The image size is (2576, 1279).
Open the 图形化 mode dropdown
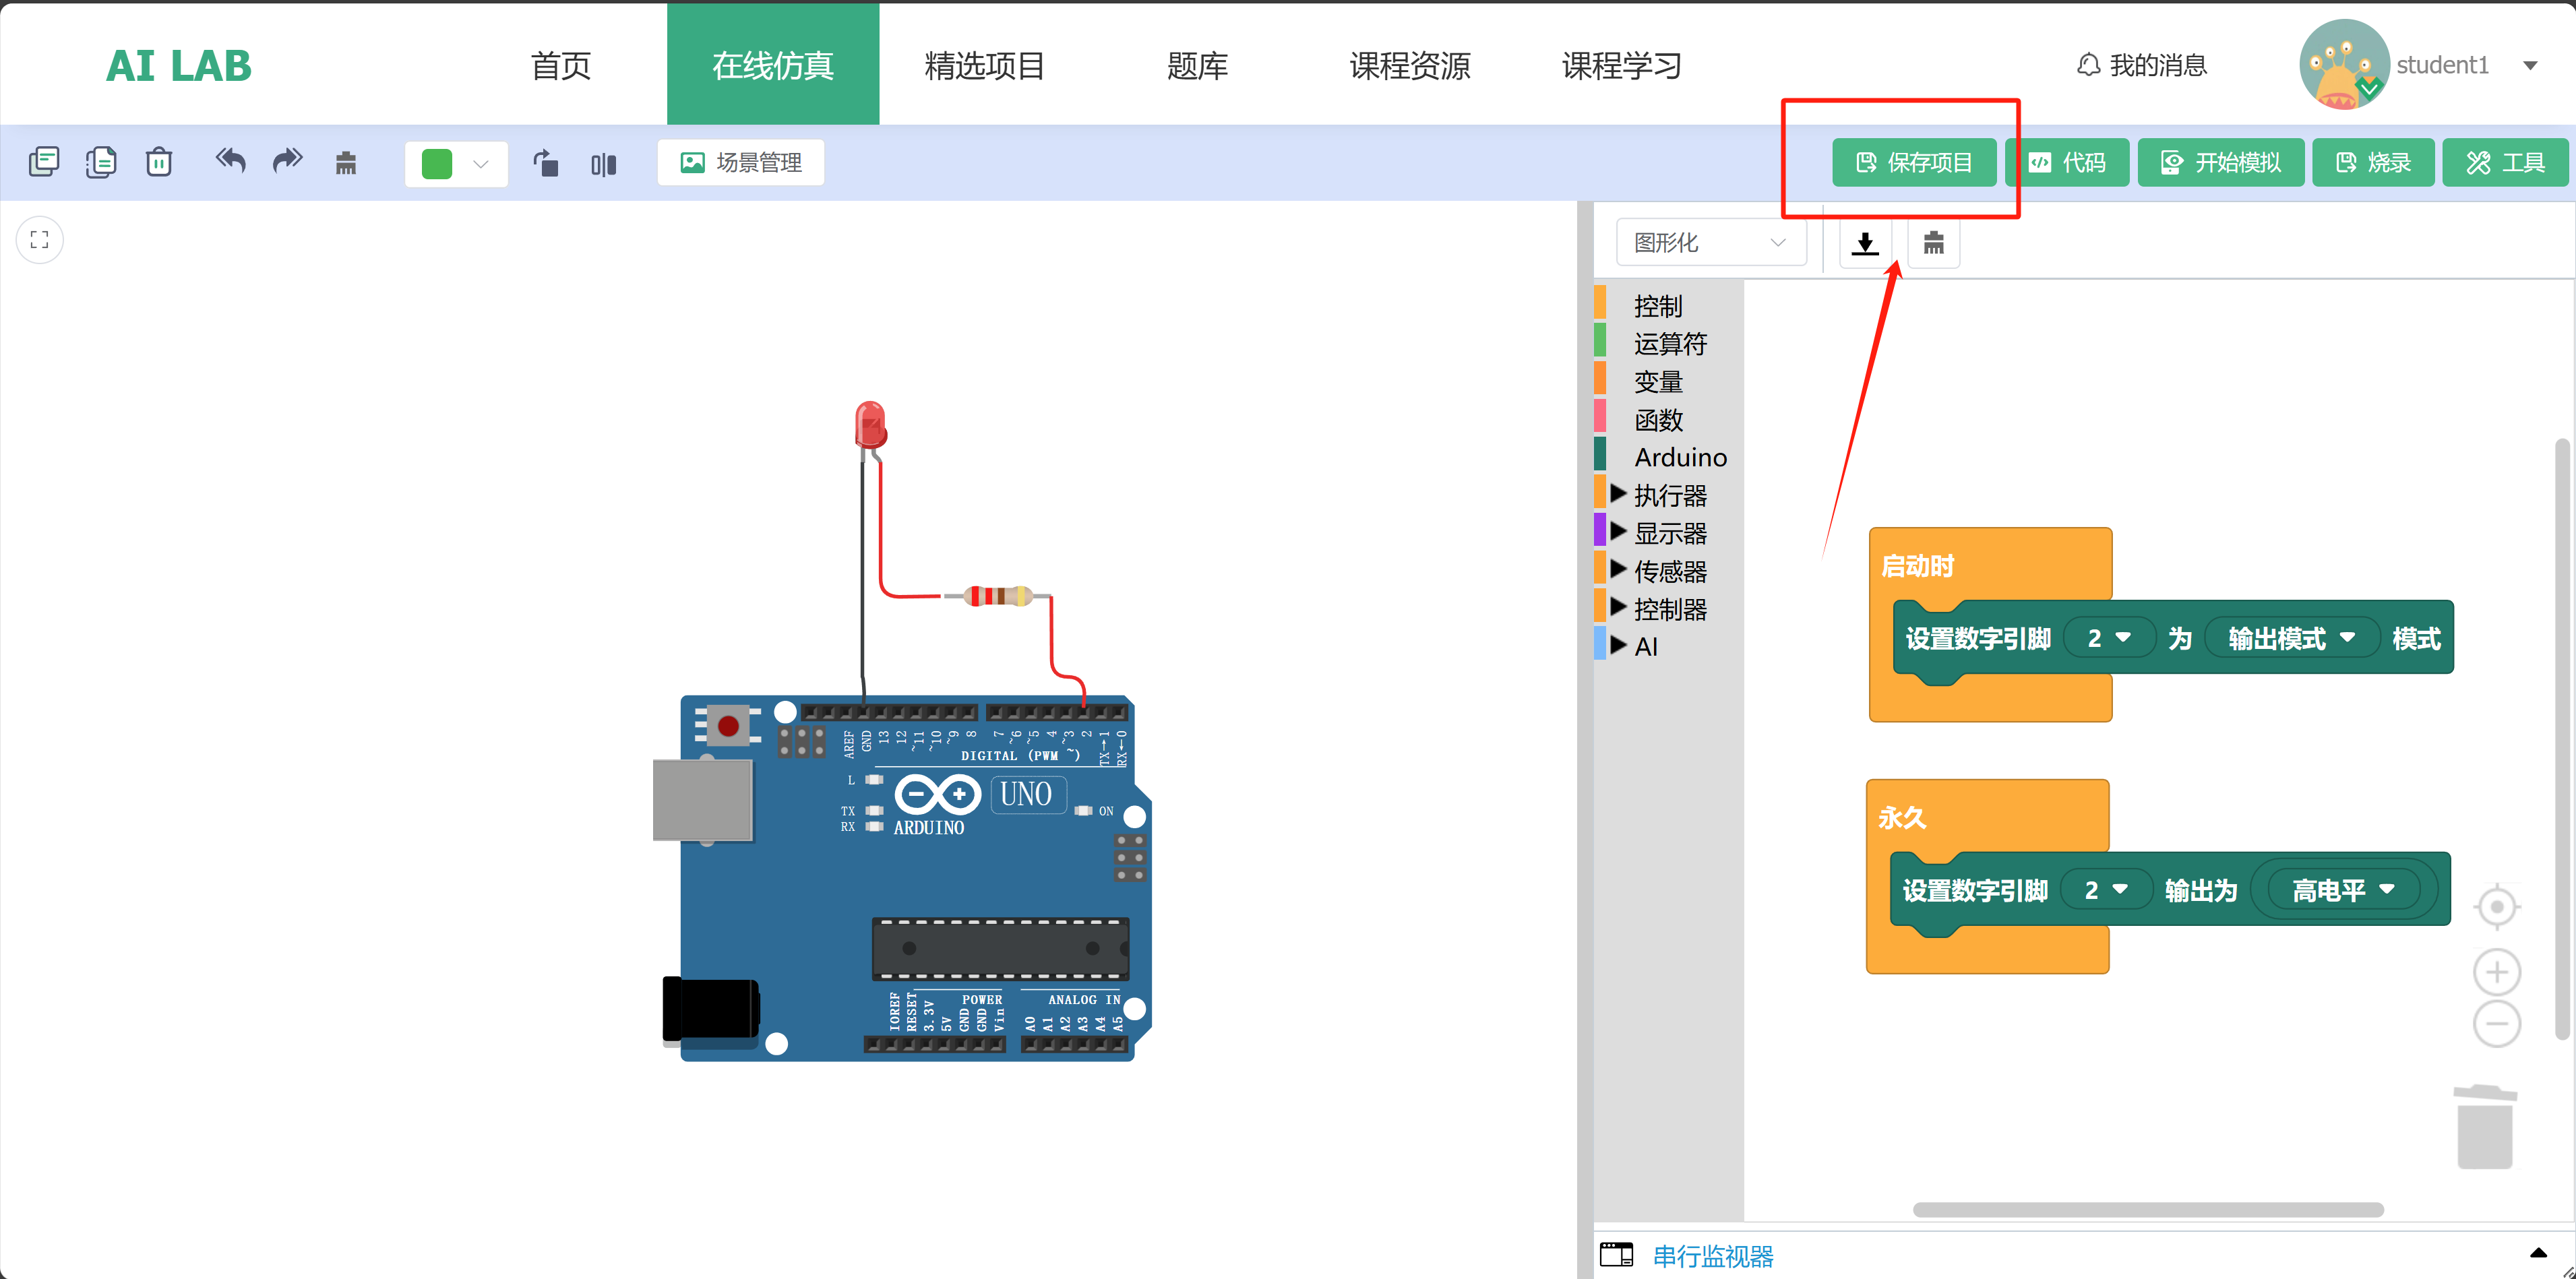click(x=1710, y=243)
